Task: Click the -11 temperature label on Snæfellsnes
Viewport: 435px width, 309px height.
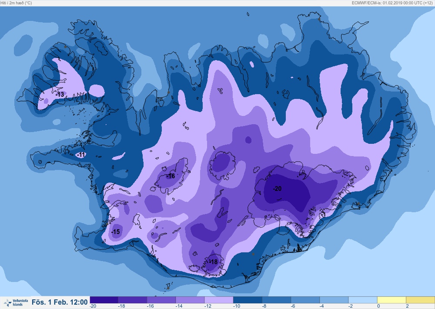Action: pyautogui.click(x=81, y=154)
